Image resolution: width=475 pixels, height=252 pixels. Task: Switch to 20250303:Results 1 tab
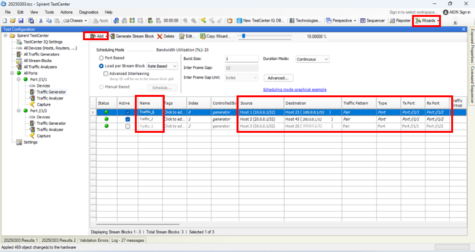[x=21, y=240]
